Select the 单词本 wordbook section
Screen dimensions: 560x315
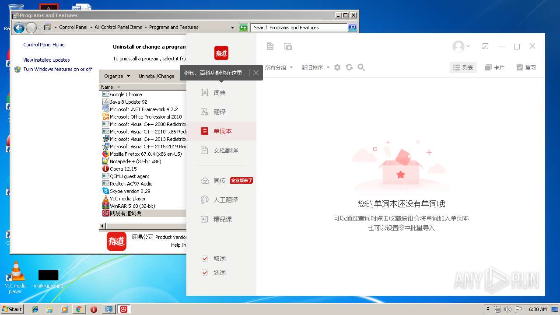pyautogui.click(x=221, y=131)
